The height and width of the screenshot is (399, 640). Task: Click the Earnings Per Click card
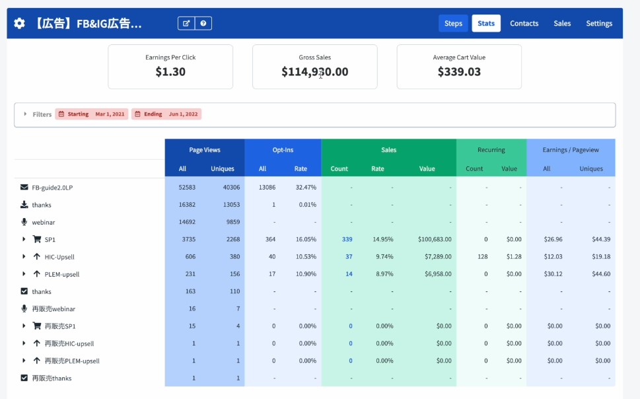[x=170, y=67]
